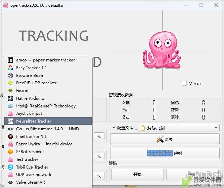
Task: Select Intel RealSense Technology entry
Action: [48, 106]
